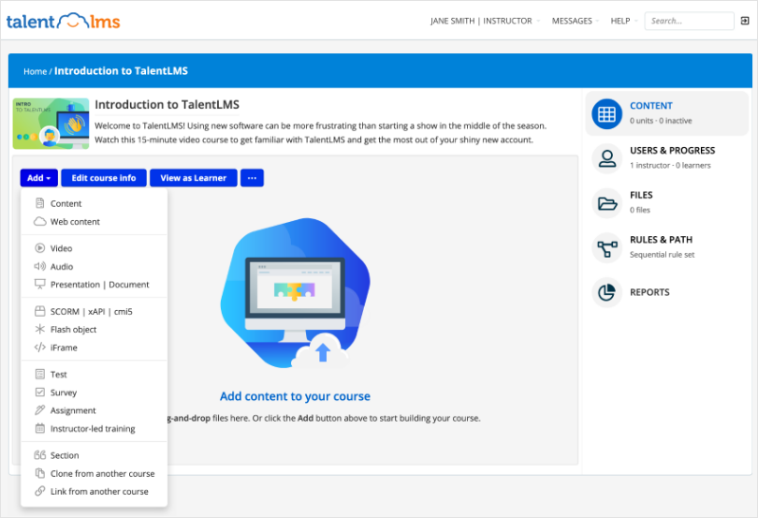Click the quote marks icon beside Section

[x=40, y=455]
